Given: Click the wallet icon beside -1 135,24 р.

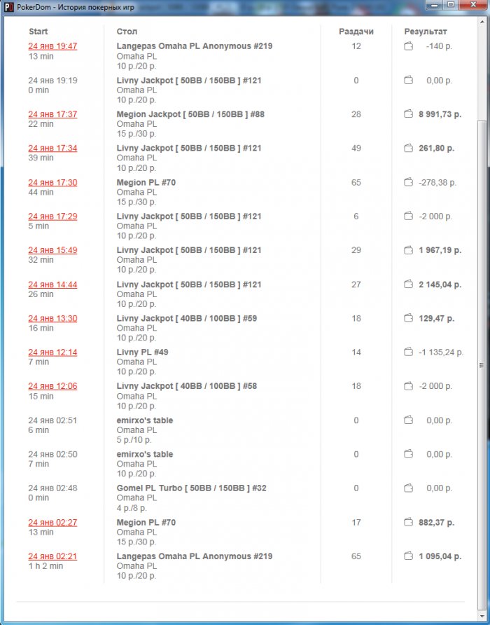Looking at the screenshot, I should [409, 352].
